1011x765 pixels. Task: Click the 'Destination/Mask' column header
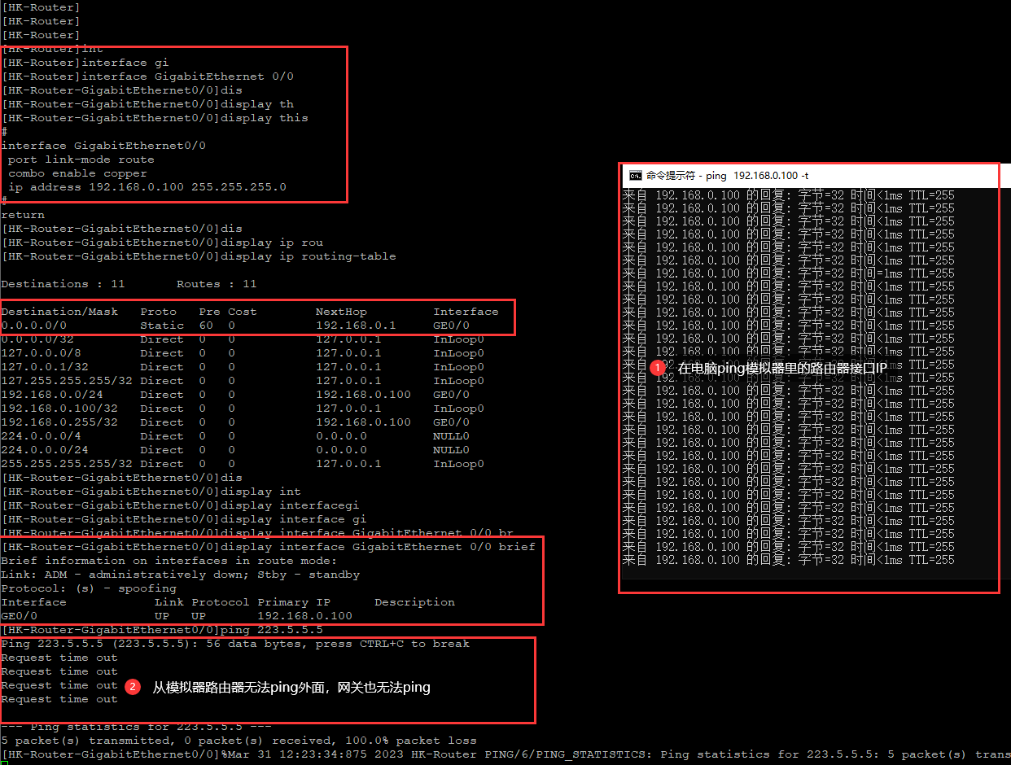click(59, 312)
